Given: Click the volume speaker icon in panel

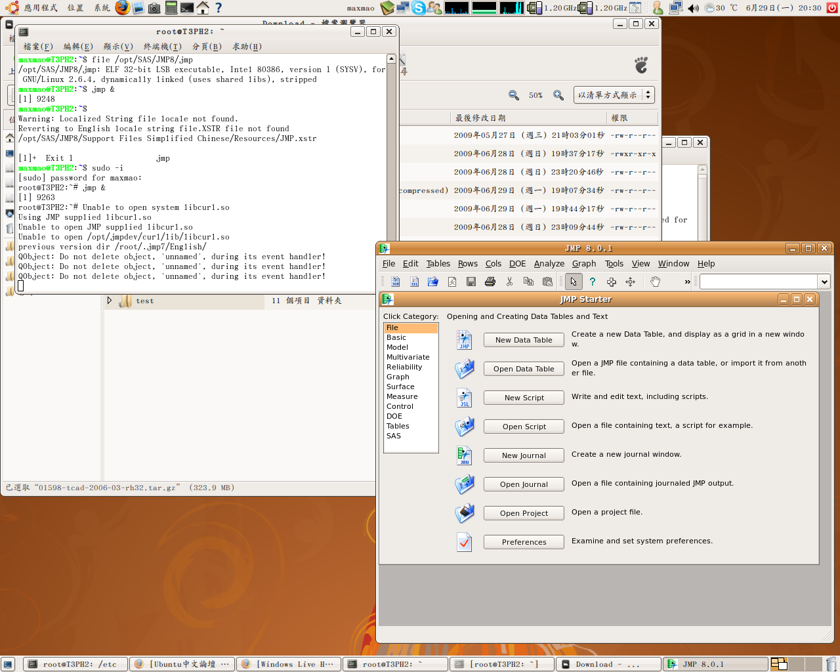Looking at the screenshot, I should coord(693,8).
